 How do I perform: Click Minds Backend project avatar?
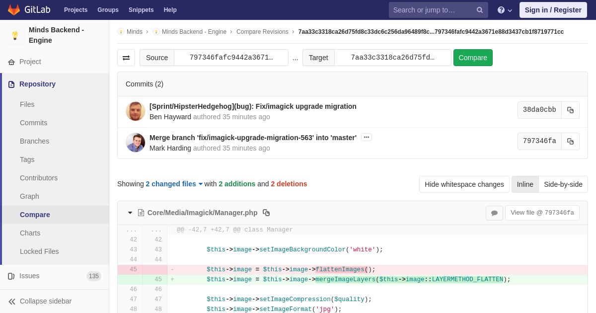pos(15,35)
